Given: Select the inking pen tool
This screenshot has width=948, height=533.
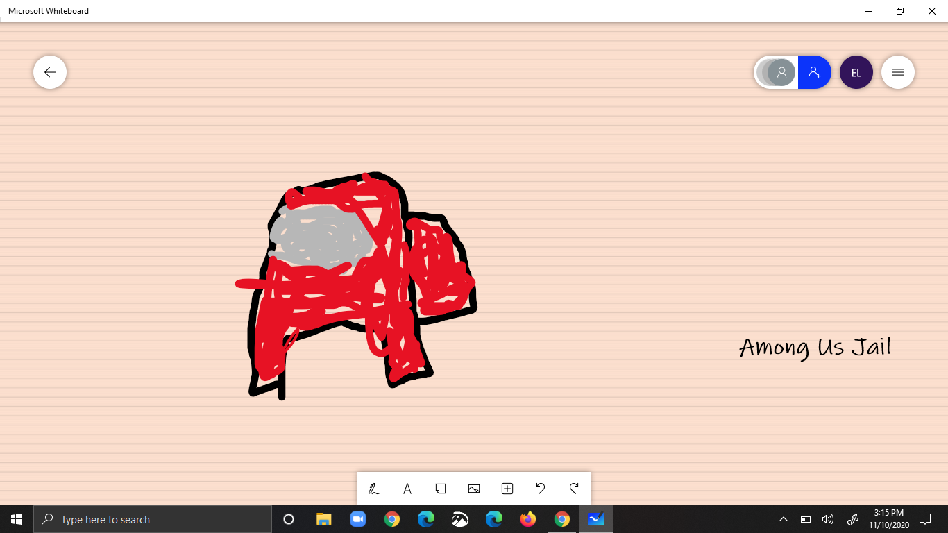Looking at the screenshot, I should point(374,489).
